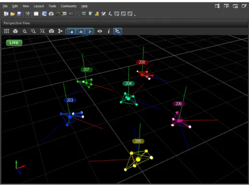Click the zoom region magnifier icon
This screenshot has height=185, width=249.
(33, 31)
